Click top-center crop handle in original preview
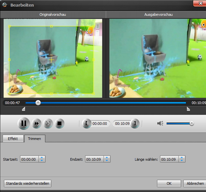The height and width of the screenshot is (192, 206). [x=51, y=26]
